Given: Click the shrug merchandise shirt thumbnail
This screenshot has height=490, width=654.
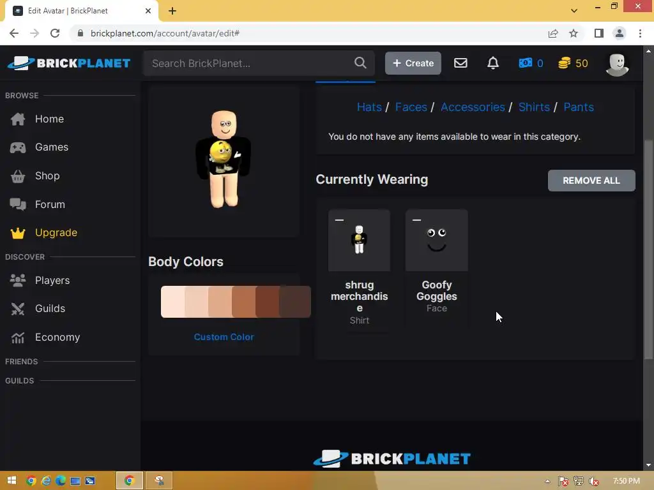Looking at the screenshot, I should point(359,241).
